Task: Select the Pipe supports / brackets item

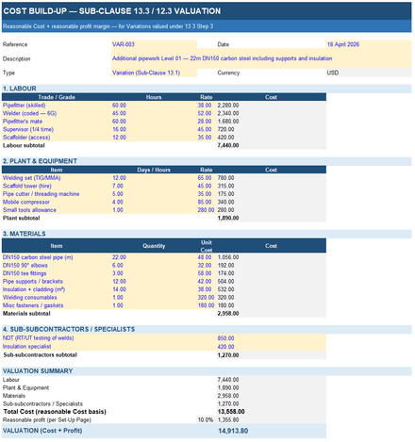Action: click(33, 282)
